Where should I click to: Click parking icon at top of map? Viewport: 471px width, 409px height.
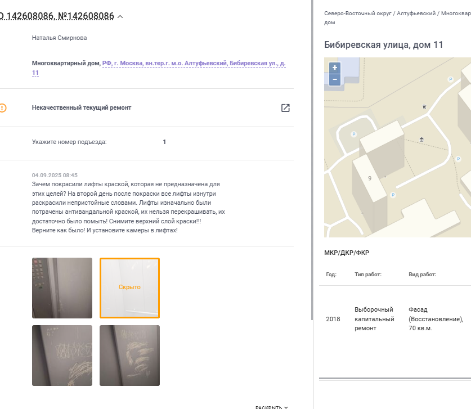click(x=450, y=79)
